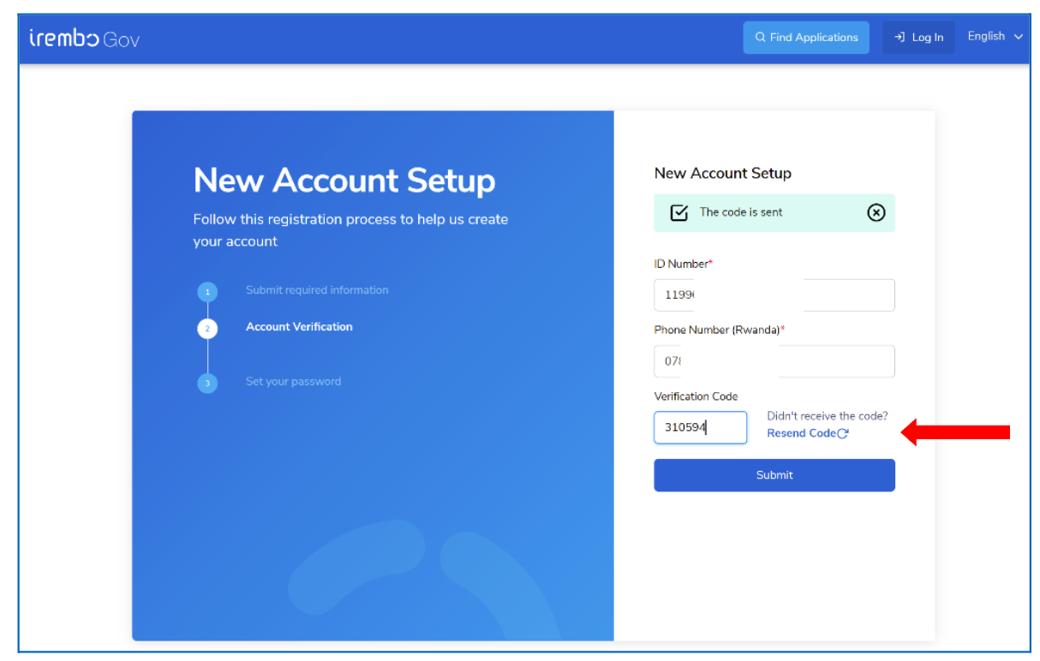The image size is (1040, 661).
Task: Click the "Verification Code" label
Action: pyautogui.click(x=696, y=396)
